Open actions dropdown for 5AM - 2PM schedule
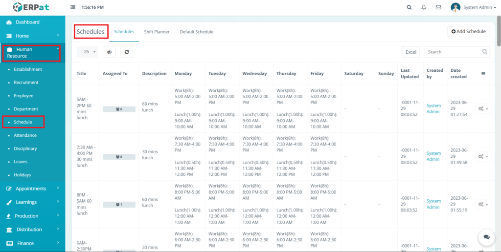 483,108
